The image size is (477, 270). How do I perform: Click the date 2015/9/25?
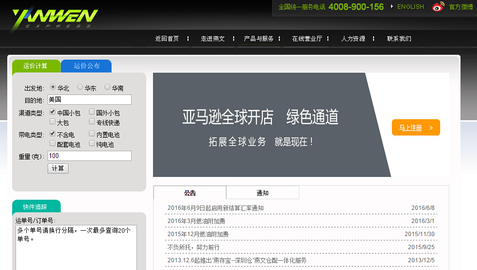(x=421, y=247)
